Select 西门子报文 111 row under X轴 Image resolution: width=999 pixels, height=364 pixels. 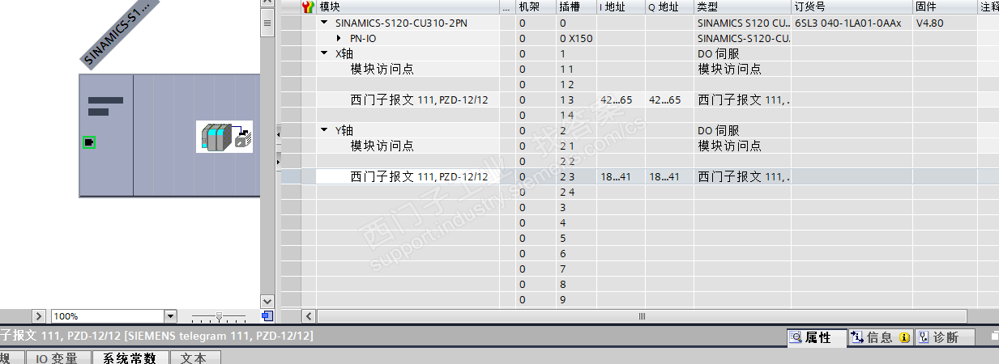(x=639, y=99)
